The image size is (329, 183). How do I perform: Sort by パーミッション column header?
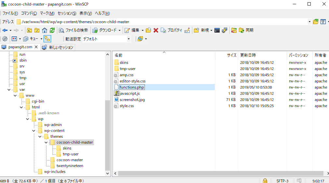point(299,55)
